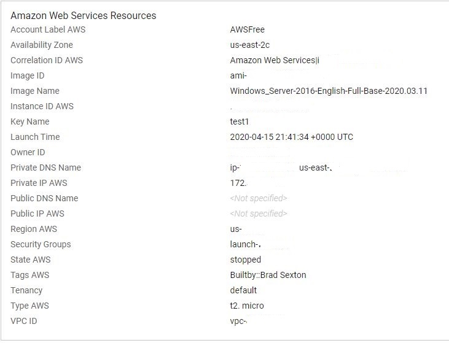
Task: Click the 'Amazon Web Services Resources' heading
Action: [x=84, y=15]
